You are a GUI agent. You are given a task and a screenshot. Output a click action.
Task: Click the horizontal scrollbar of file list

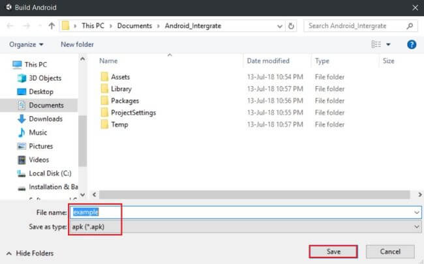click(254, 194)
